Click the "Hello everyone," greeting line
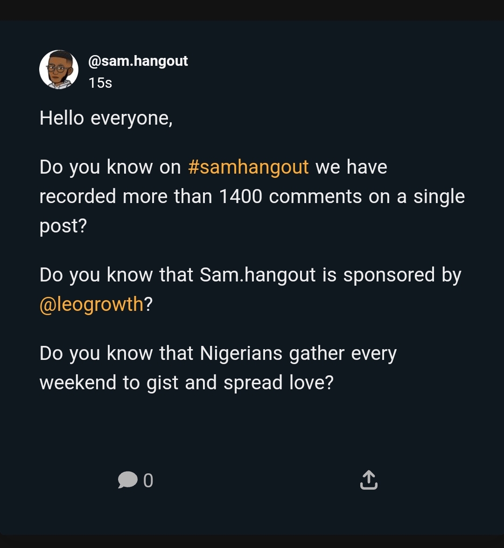Viewport: 504px width, 548px height. tap(106, 118)
